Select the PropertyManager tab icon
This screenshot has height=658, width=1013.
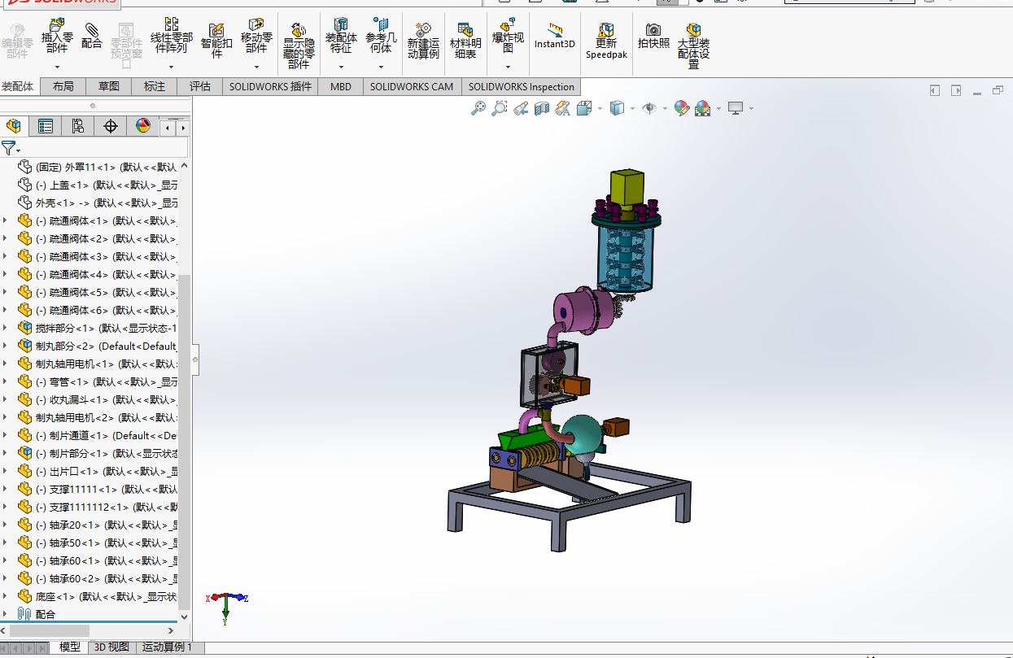point(46,126)
